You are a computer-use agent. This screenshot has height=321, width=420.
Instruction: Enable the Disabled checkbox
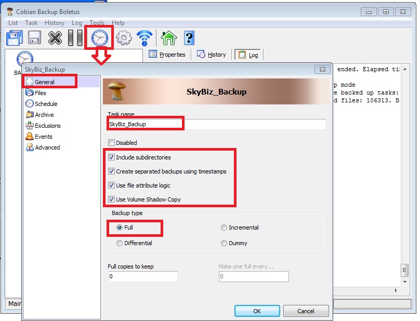click(x=111, y=143)
